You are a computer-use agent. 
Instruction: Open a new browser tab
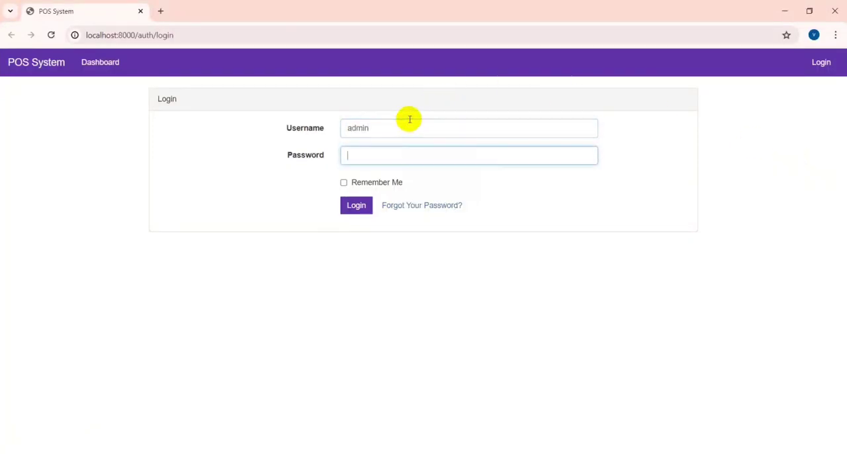pyautogui.click(x=161, y=11)
